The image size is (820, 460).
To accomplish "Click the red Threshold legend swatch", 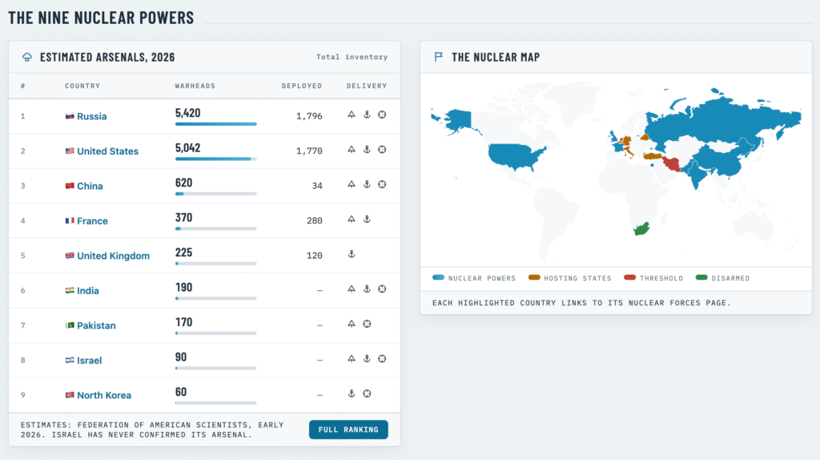I will pos(629,277).
